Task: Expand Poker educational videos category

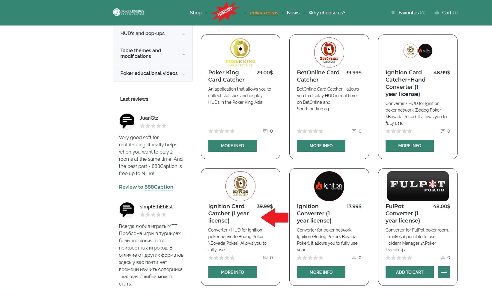Action: (153, 73)
